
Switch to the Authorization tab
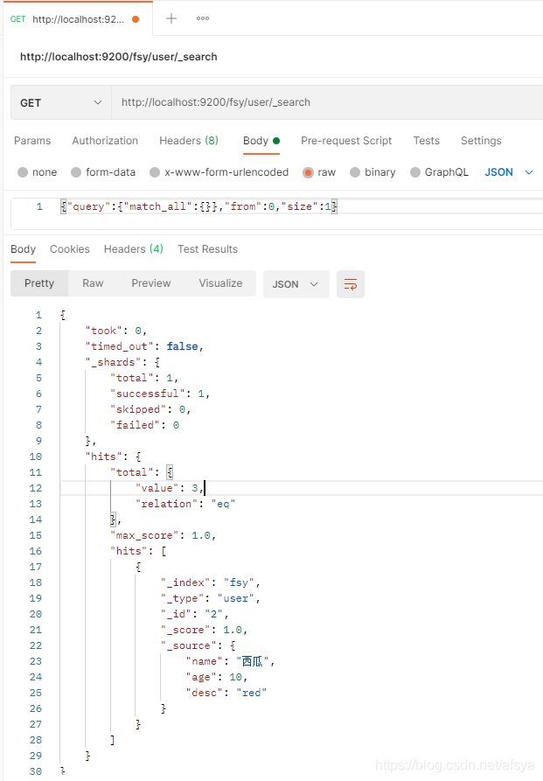(105, 141)
